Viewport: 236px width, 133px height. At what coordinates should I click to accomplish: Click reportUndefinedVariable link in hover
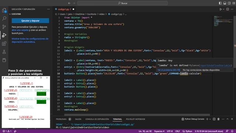click(215, 65)
